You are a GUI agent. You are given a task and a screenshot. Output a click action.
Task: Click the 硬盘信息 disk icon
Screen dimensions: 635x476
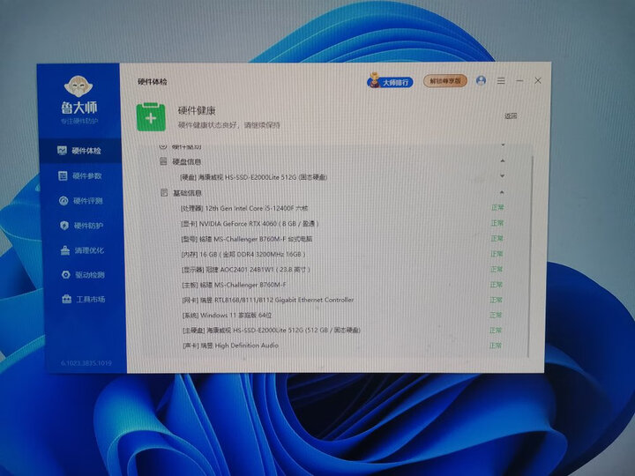point(163,161)
